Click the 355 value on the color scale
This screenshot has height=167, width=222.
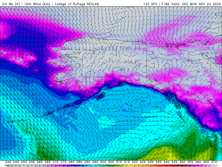click(x=190, y=162)
